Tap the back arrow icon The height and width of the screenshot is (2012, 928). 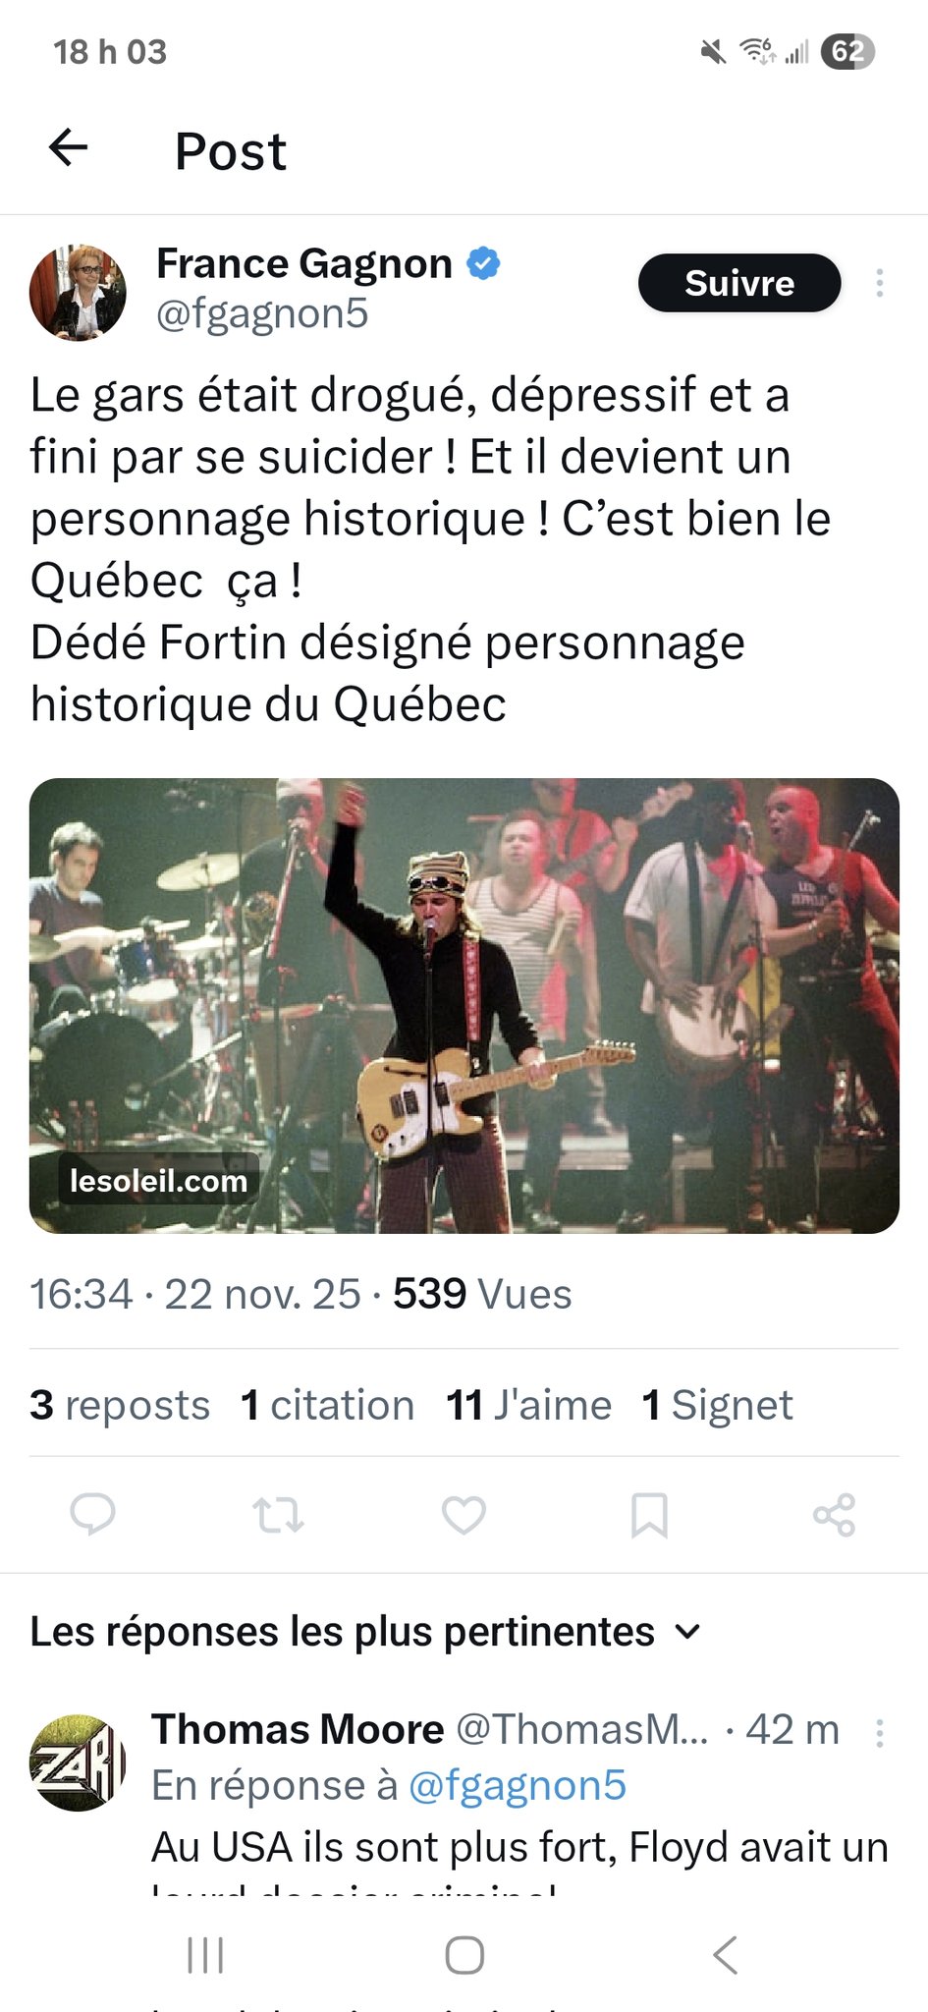tap(69, 148)
